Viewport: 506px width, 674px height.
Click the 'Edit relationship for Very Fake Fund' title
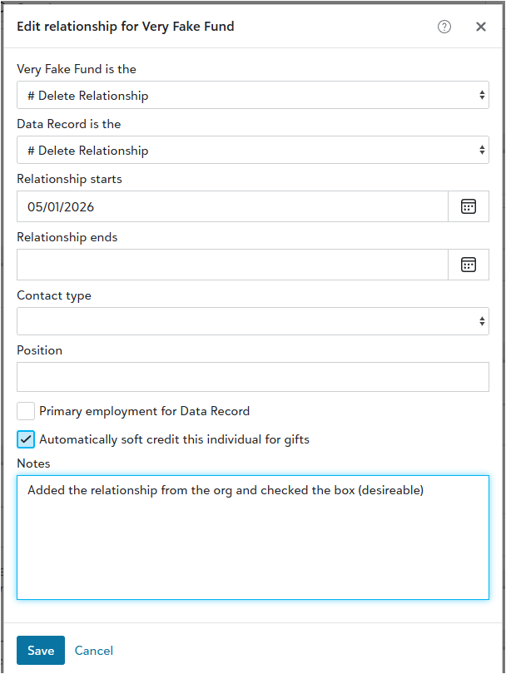[x=126, y=27]
